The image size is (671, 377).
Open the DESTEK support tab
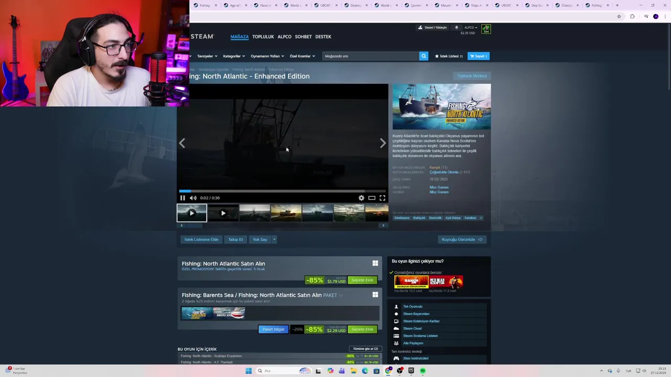pyautogui.click(x=323, y=37)
